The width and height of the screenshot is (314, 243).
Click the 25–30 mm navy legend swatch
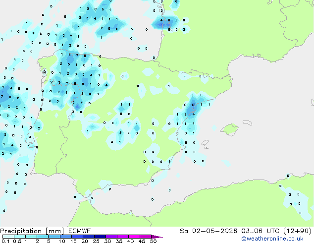[100, 237]
